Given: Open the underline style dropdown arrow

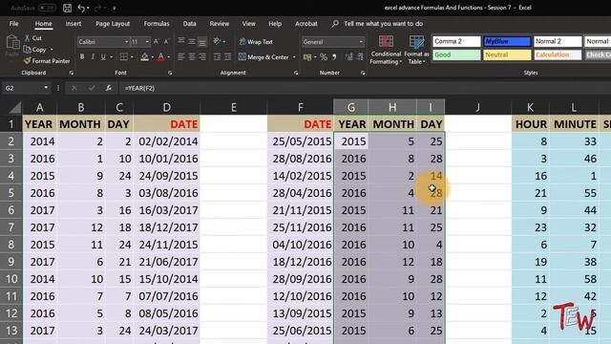Looking at the screenshot, I should coord(112,57).
